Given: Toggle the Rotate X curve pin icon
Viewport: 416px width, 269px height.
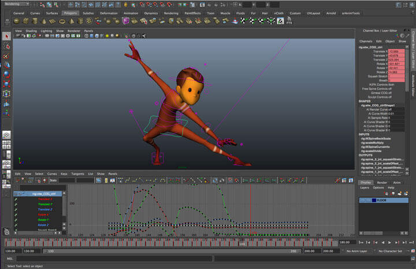Looking at the screenshot, I should coord(16,215).
